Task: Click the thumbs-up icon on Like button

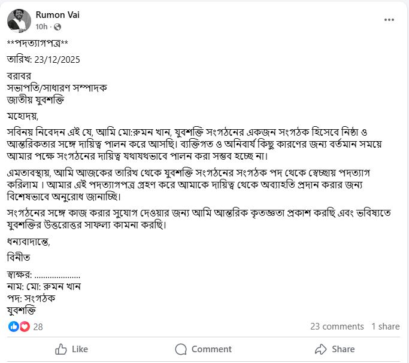Action: point(60,349)
